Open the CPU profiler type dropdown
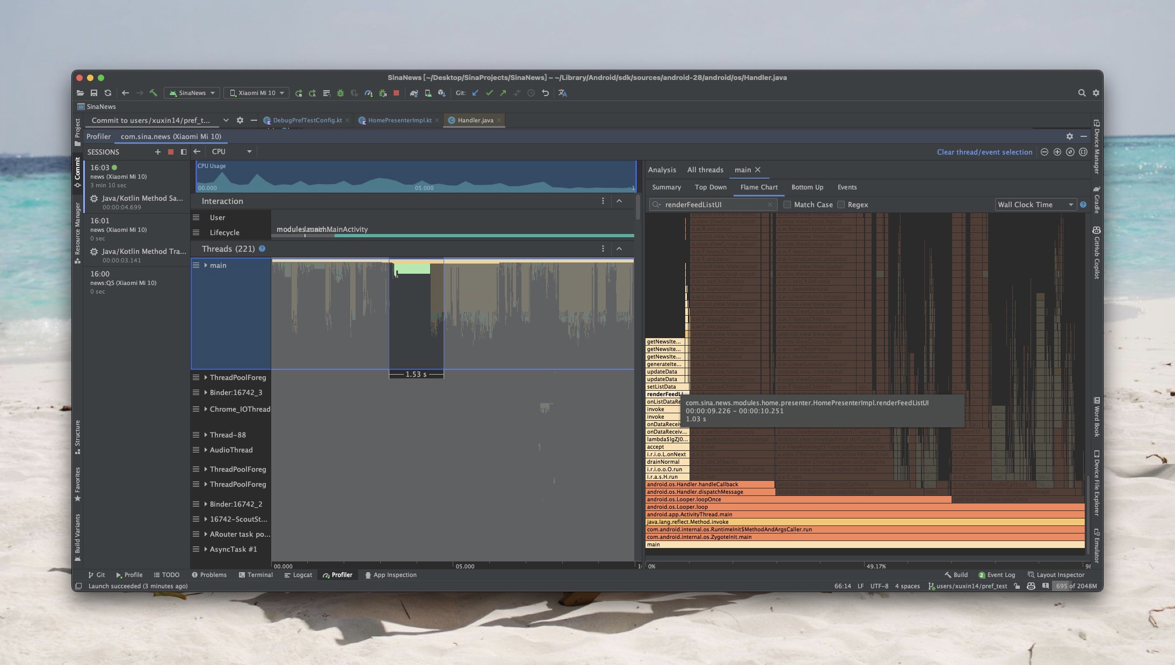Viewport: 1175px width, 665px height. click(231, 152)
